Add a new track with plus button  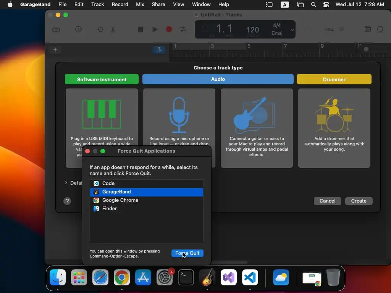pyautogui.click(x=55, y=50)
